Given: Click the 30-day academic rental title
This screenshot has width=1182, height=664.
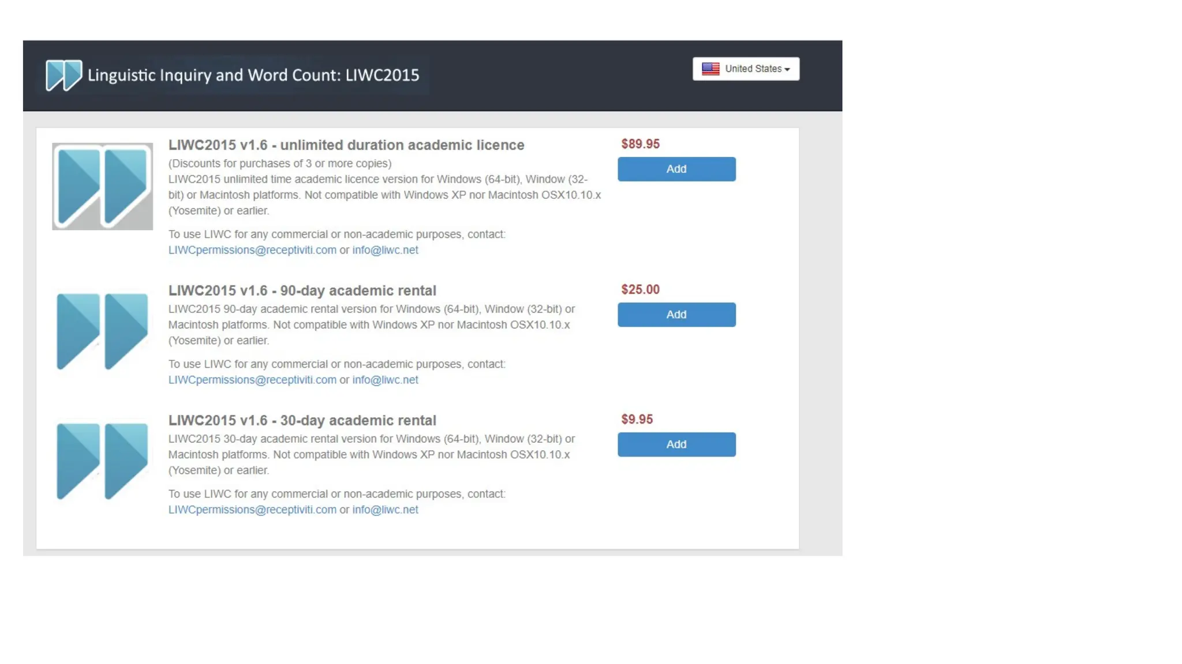Looking at the screenshot, I should coord(302,420).
